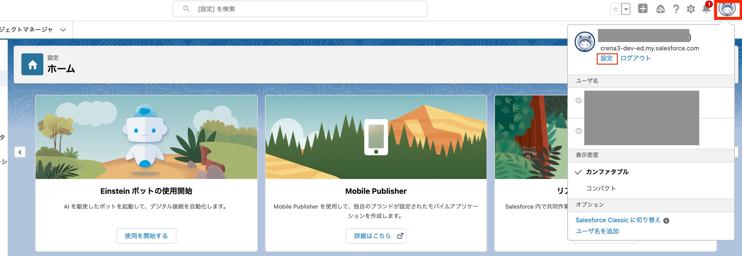Click Salesforce Classic に切り替え link

point(618,220)
